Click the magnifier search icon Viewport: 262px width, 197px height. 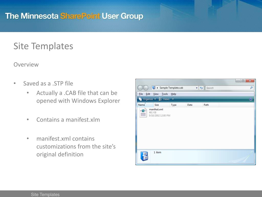pos(252,88)
